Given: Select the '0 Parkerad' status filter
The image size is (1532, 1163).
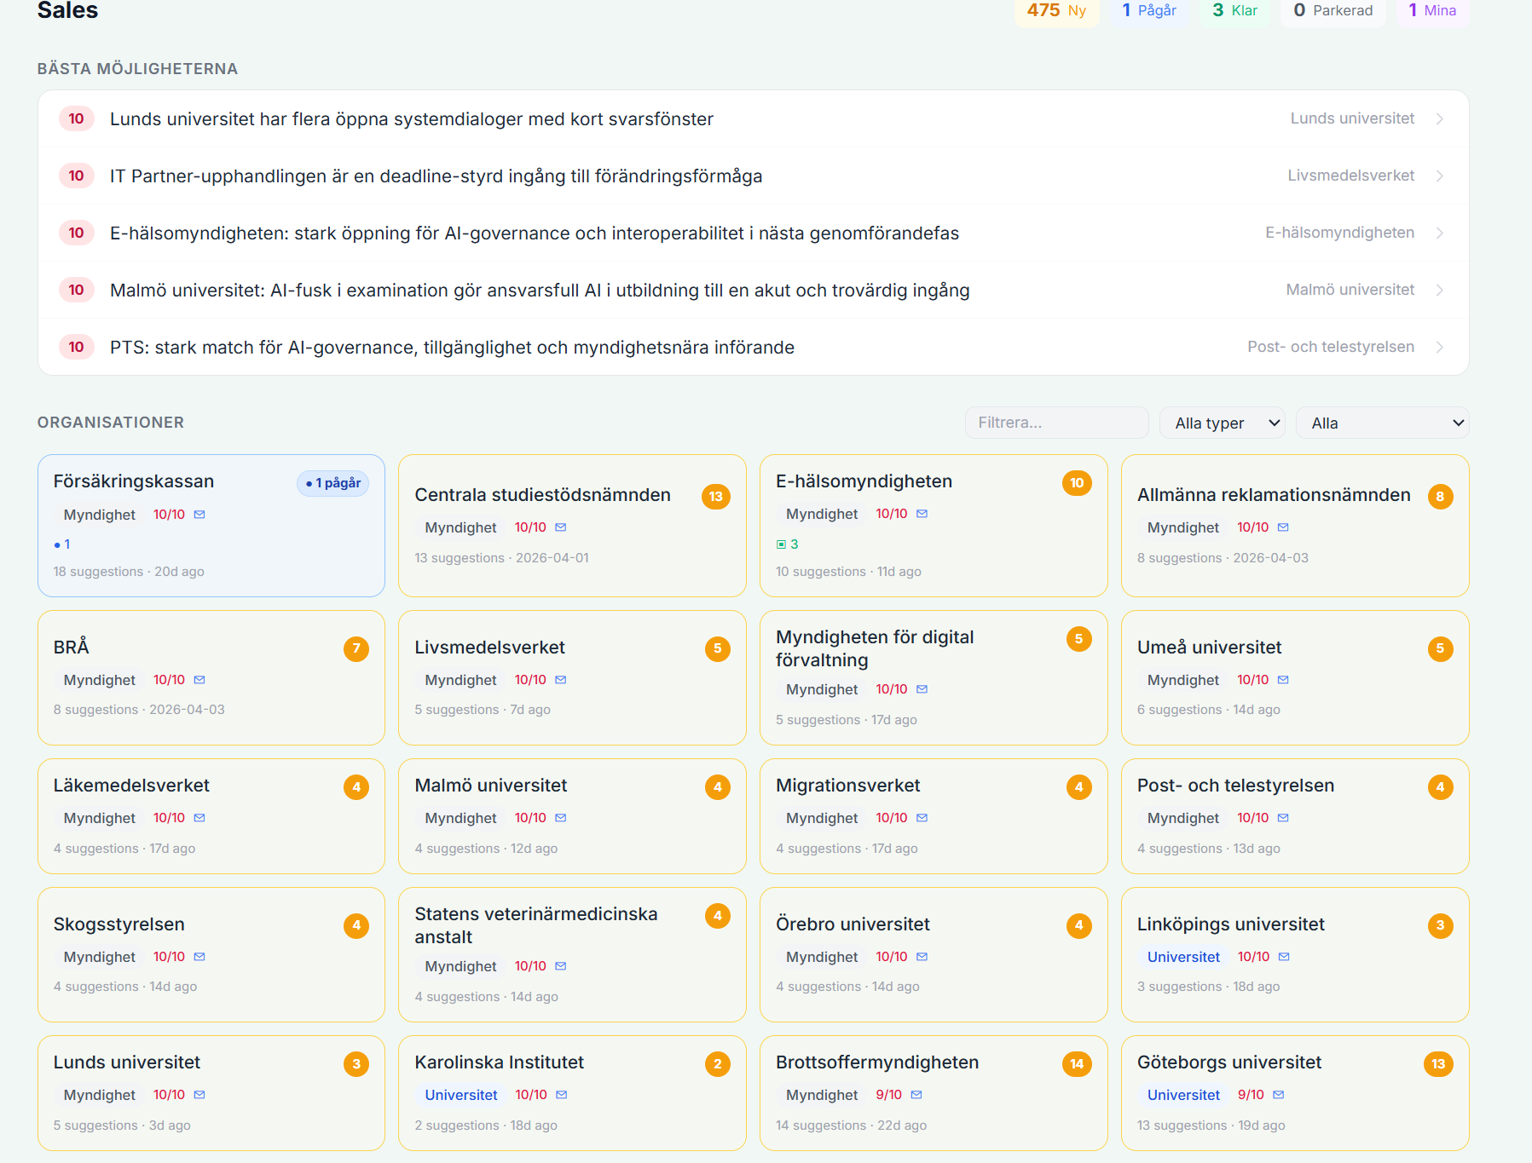Looking at the screenshot, I should tap(1333, 11).
